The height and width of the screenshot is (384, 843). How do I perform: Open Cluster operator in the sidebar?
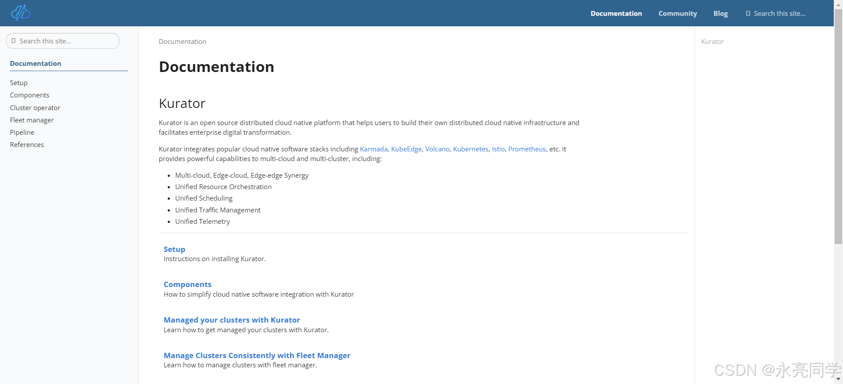pyautogui.click(x=35, y=108)
